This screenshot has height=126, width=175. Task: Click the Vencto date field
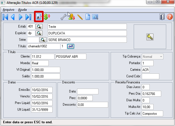click(42, 96)
